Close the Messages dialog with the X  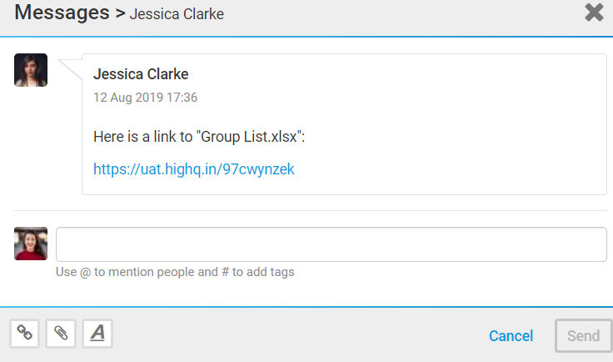[594, 13]
